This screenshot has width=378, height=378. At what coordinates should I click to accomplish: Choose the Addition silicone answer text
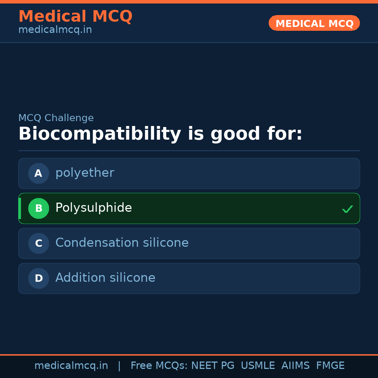click(105, 278)
